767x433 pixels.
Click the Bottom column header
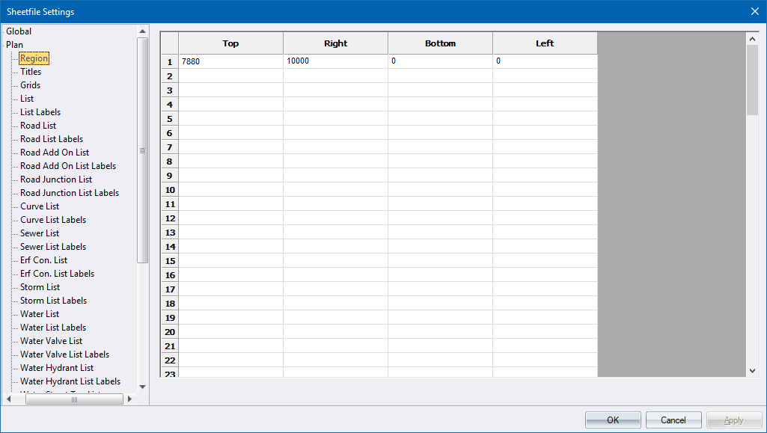(x=440, y=43)
